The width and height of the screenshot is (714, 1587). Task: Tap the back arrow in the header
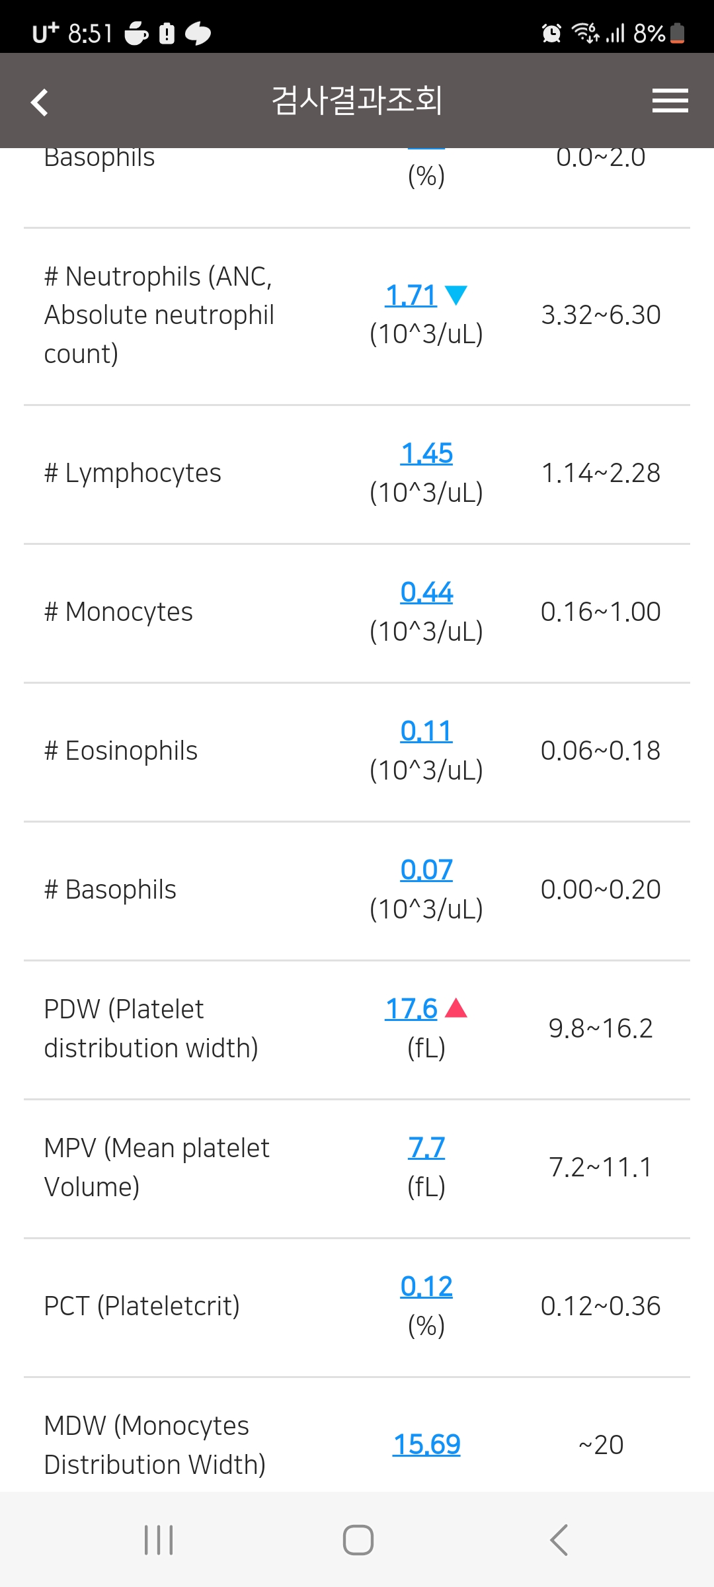click(40, 102)
